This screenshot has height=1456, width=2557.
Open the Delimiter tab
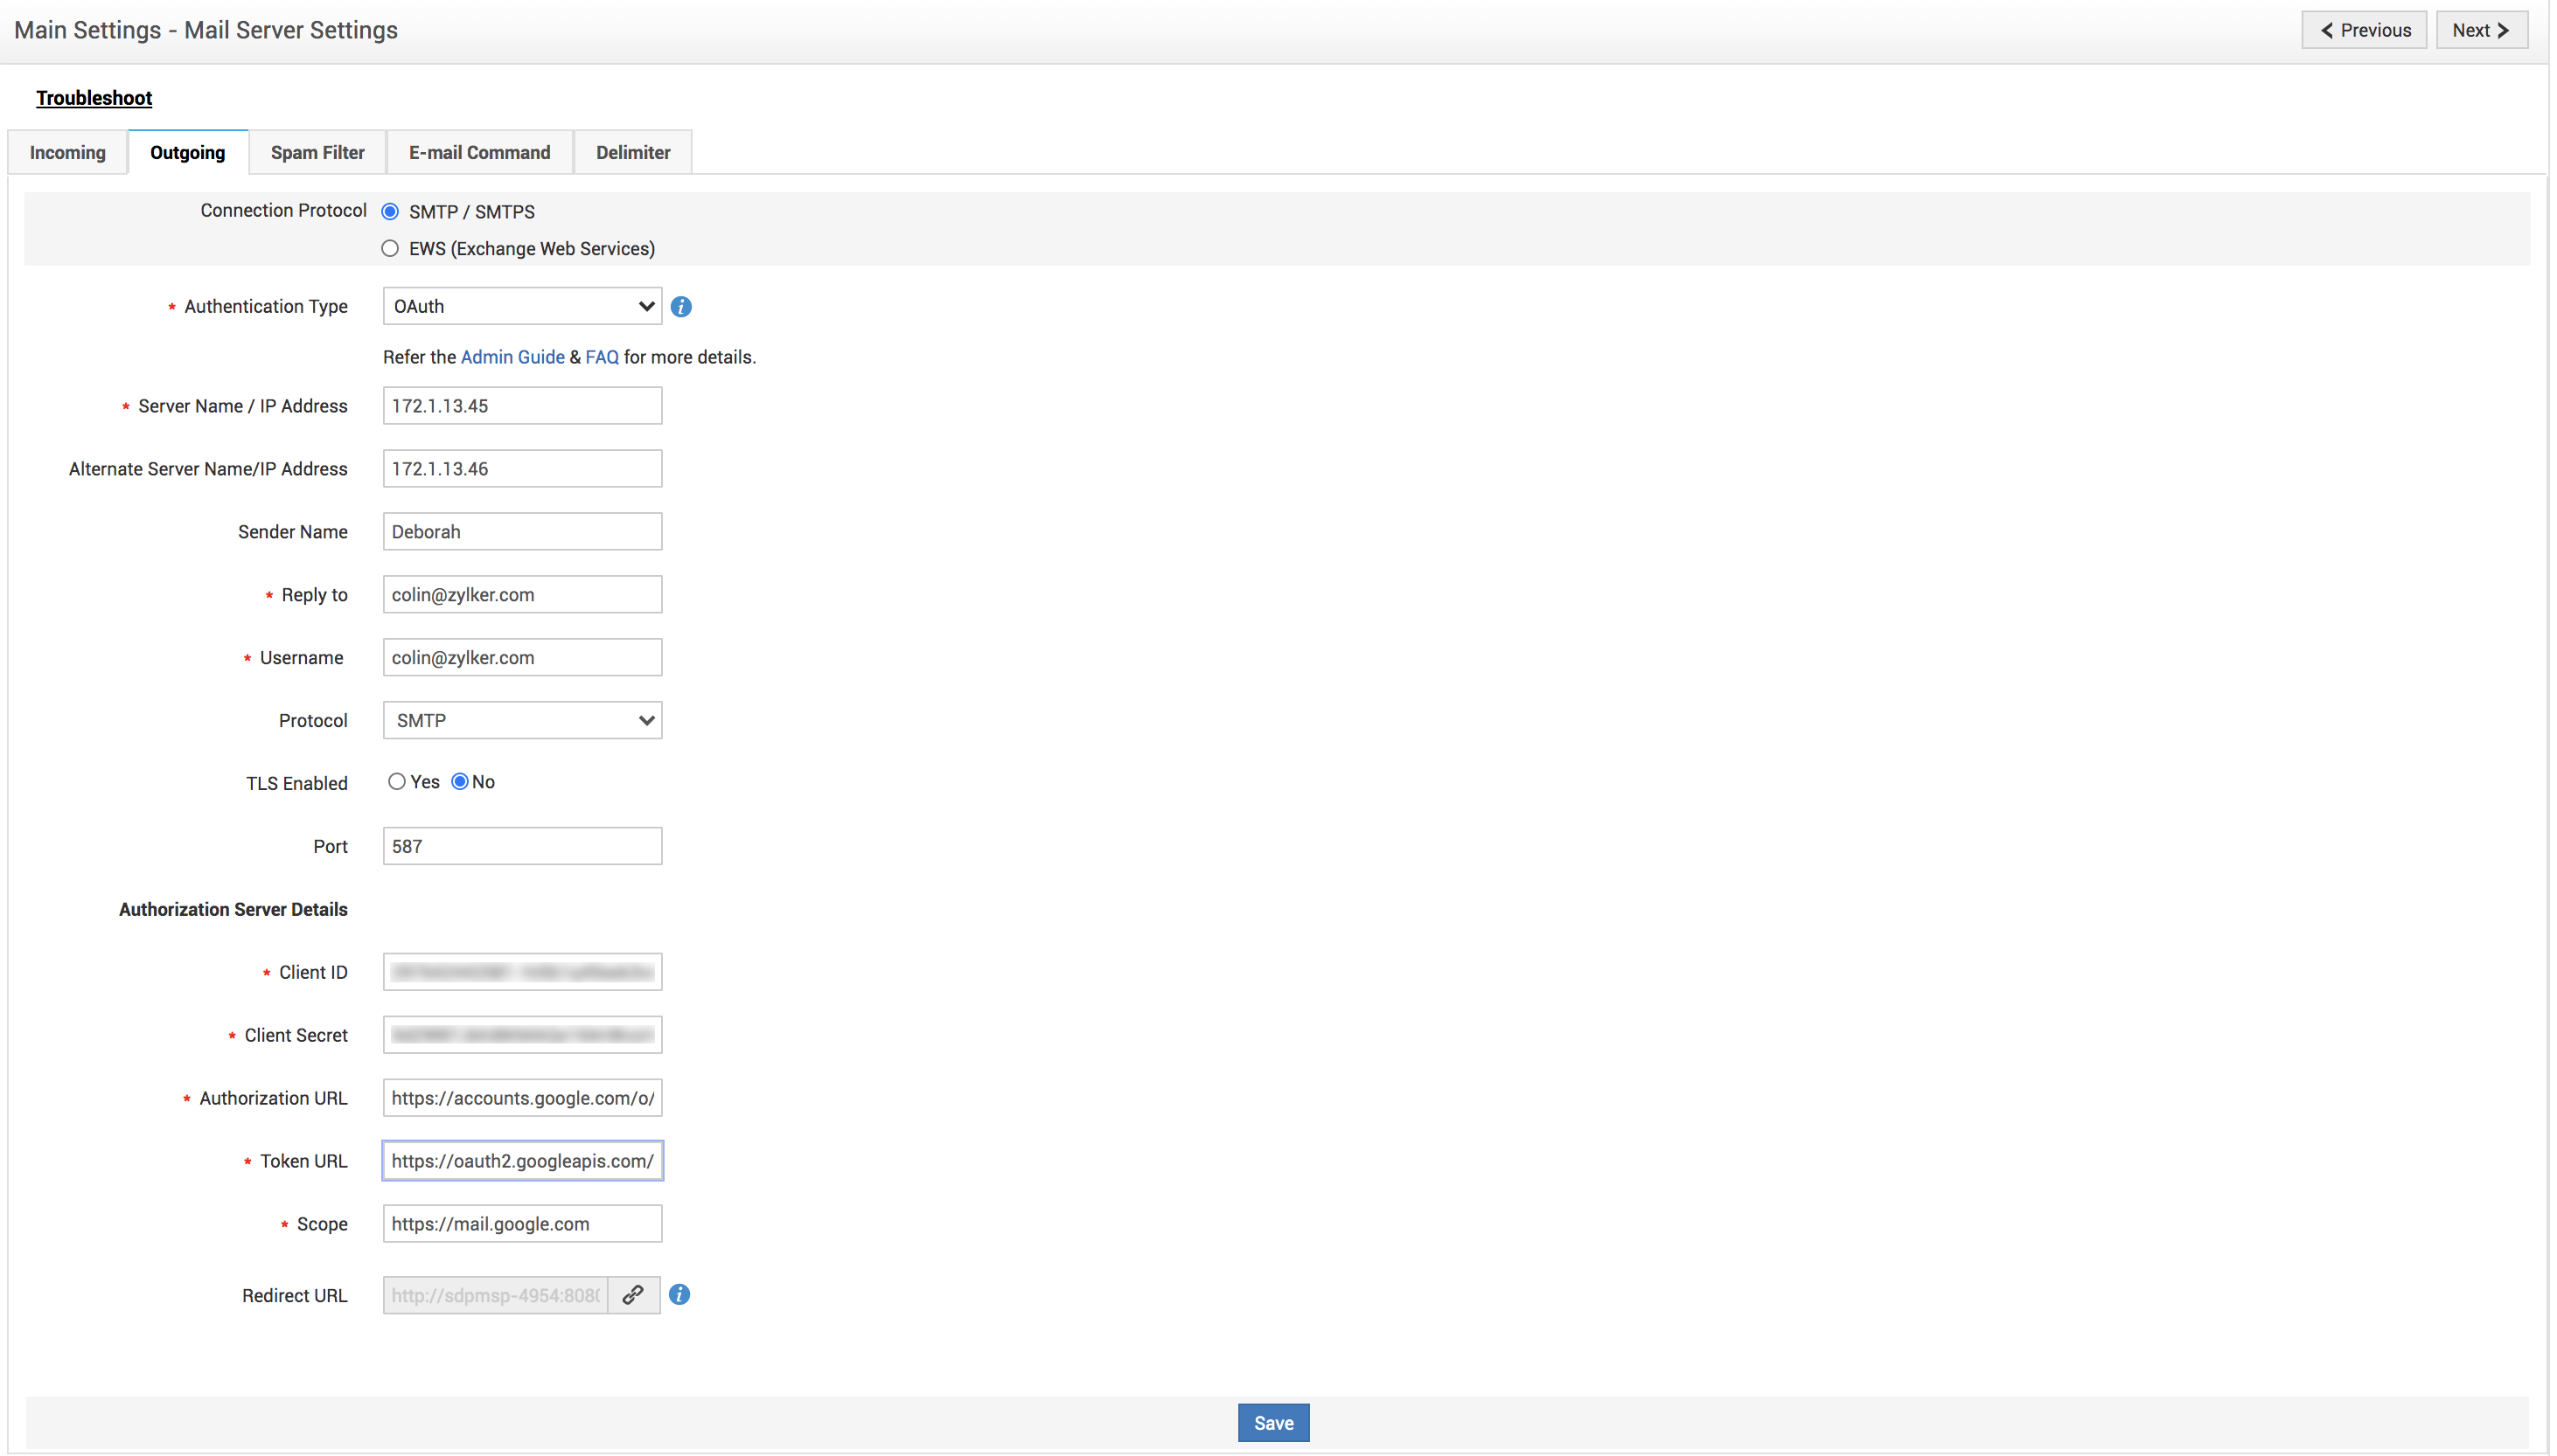pyautogui.click(x=632, y=153)
